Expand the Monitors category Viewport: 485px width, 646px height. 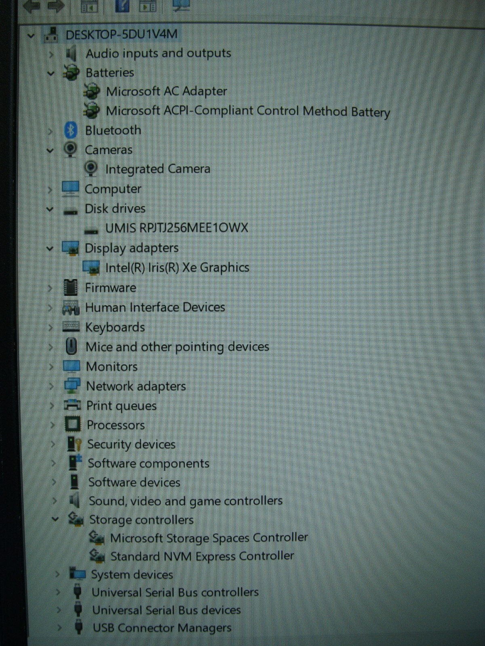click(51, 367)
